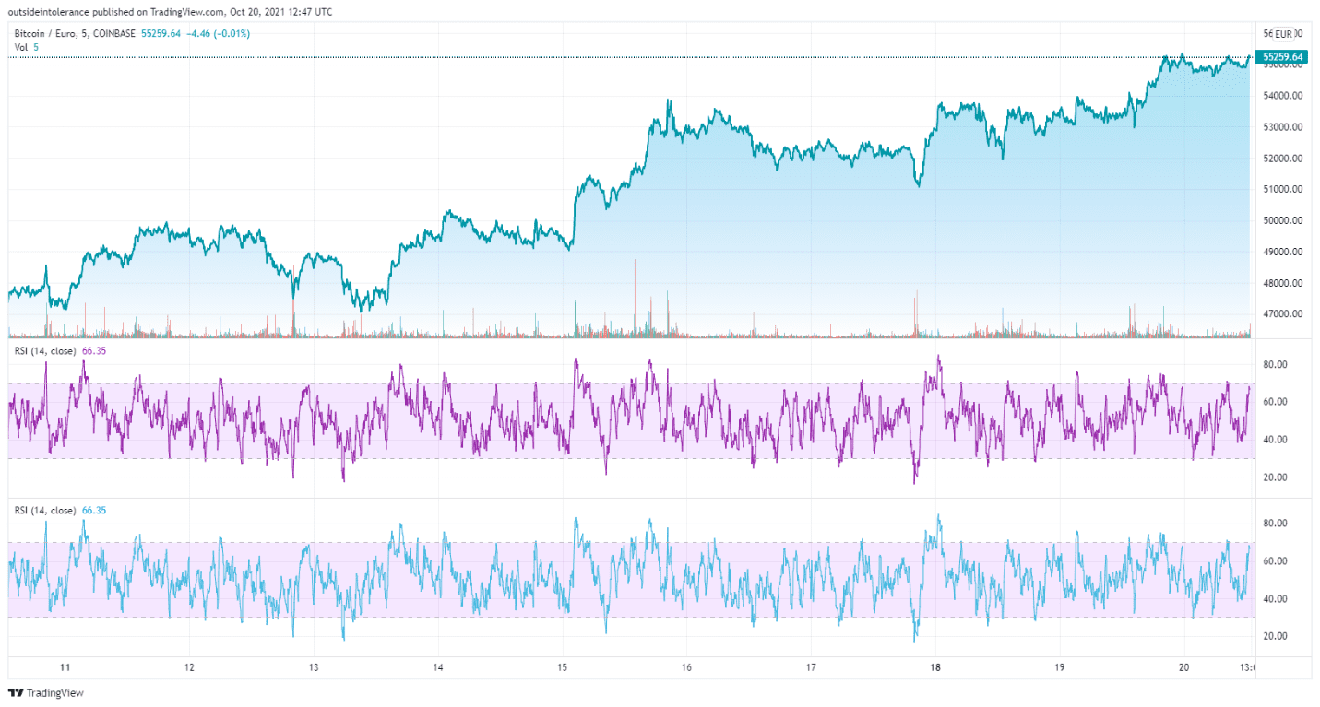Viewport: 1320px width, 707px height.
Task: Click the 48000.00 price axis label
Action: tap(1282, 283)
